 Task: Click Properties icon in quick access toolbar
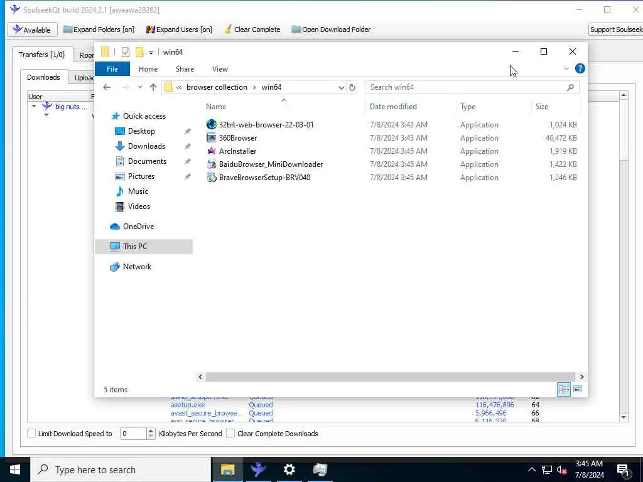[x=126, y=51]
